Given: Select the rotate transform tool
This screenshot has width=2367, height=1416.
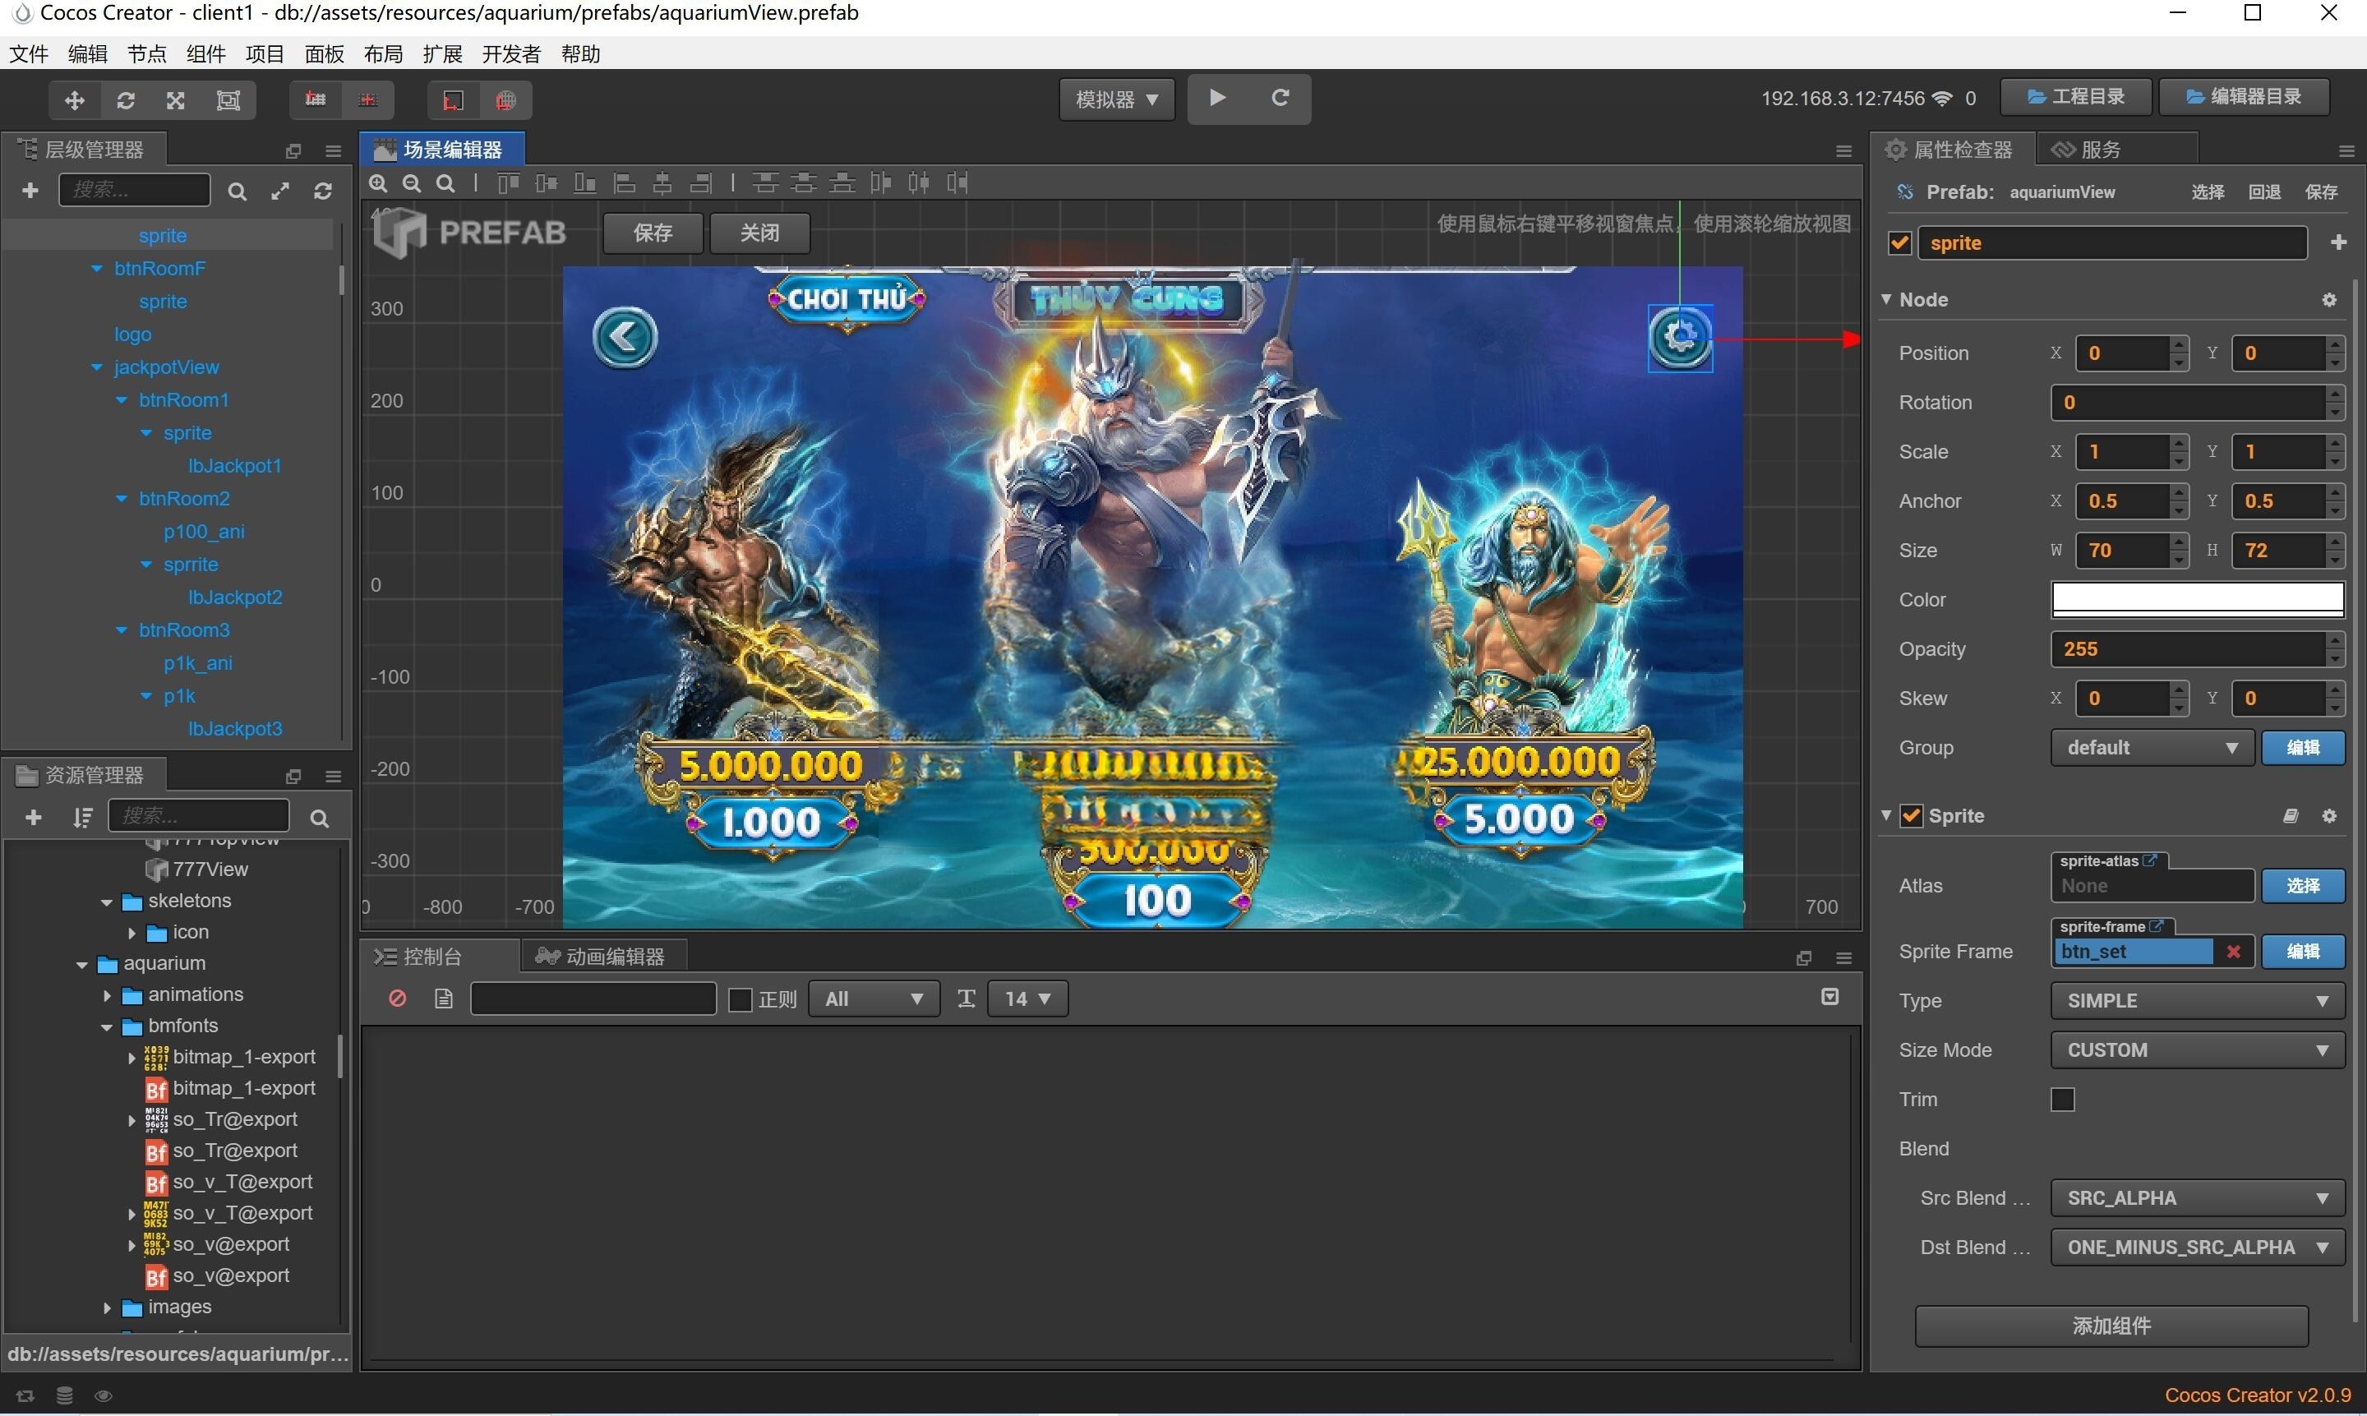Looking at the screenshot, I should pos(126,100).
